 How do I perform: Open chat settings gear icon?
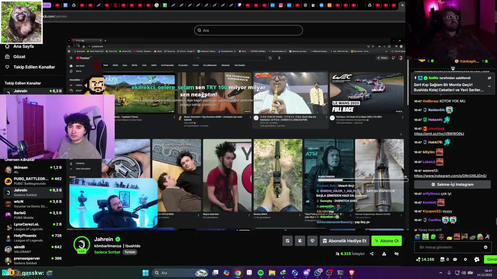pos(466,260)
